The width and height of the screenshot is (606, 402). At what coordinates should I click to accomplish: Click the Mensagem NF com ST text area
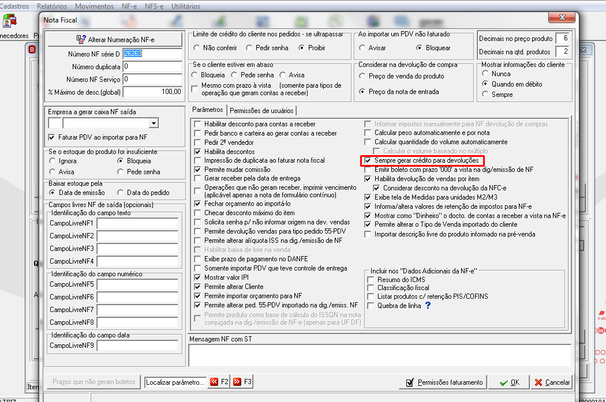click(380, 355)
